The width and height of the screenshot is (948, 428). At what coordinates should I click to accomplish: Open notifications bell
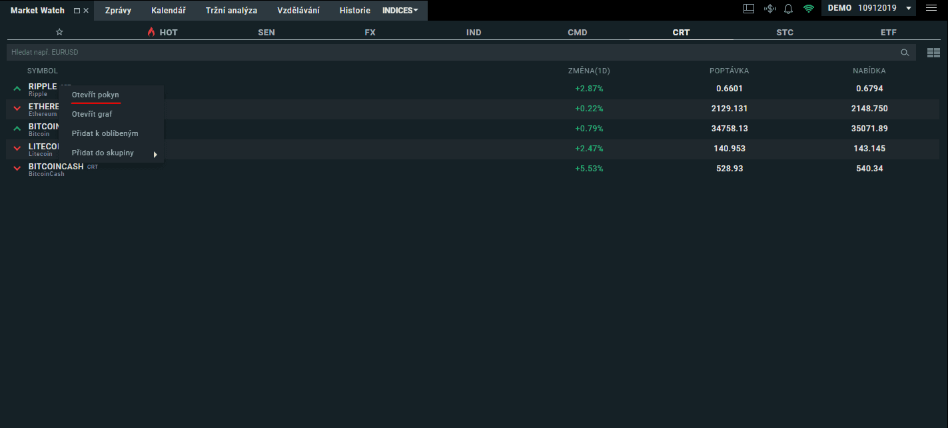pos(789,9)
